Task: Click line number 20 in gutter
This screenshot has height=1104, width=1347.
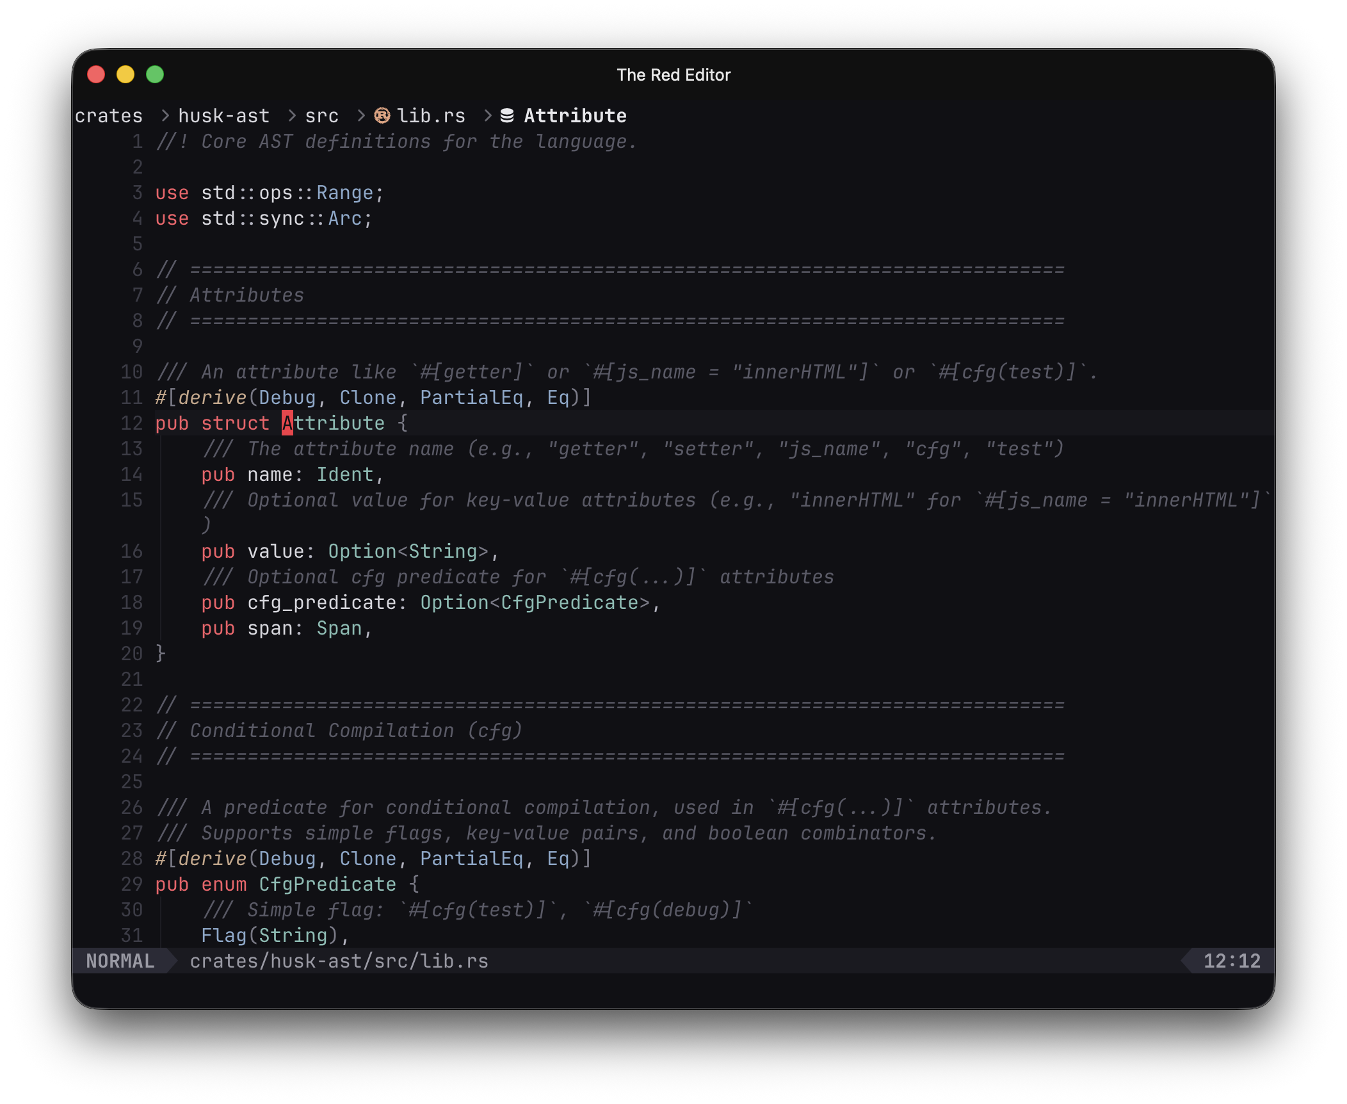Action: pyautogui.click(x=132, y=654)
